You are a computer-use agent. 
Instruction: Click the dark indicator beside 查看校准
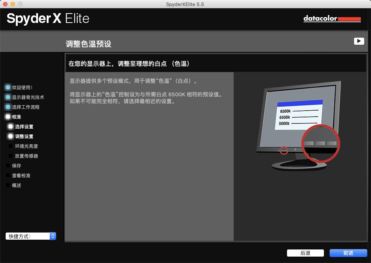tap(8, 176)
